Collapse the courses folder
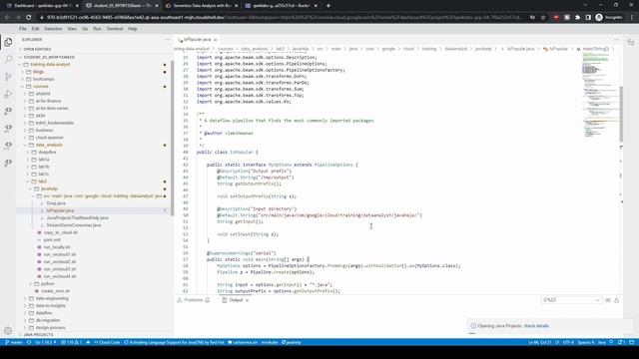This screenshot has height=359, width=639. pyautogui.click(x=41, y=87)
